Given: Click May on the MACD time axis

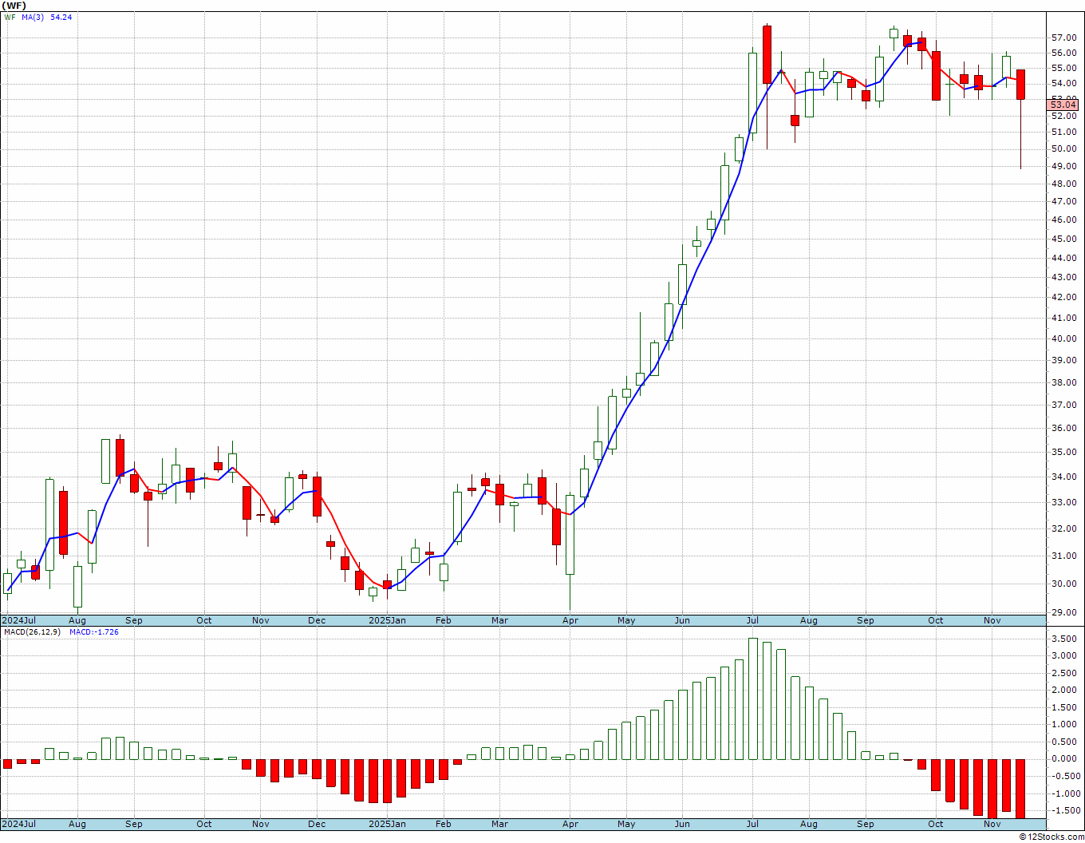Looking at the screenshot, I should pyautogui.click(x=626, y=824).
